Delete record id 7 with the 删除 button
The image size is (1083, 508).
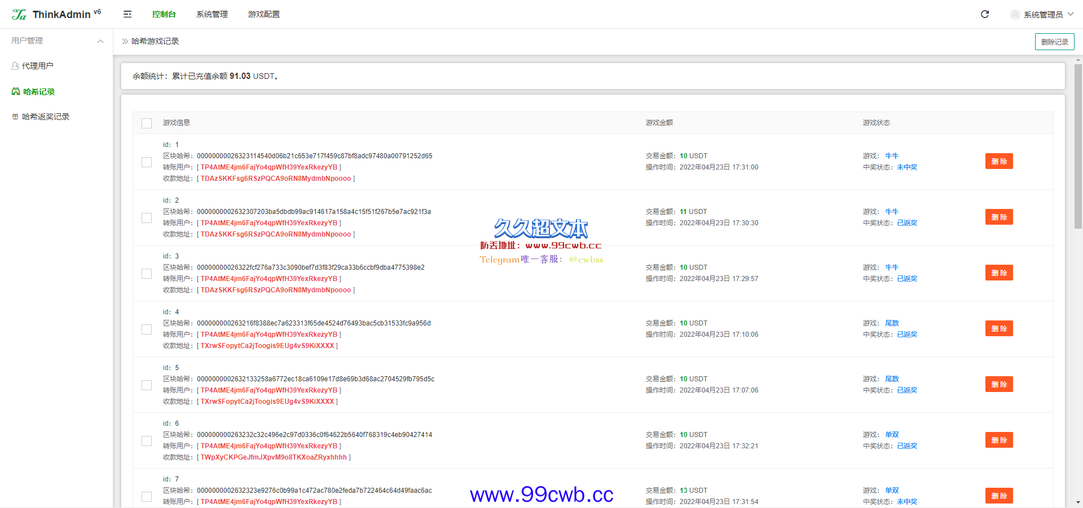point(999,496)
